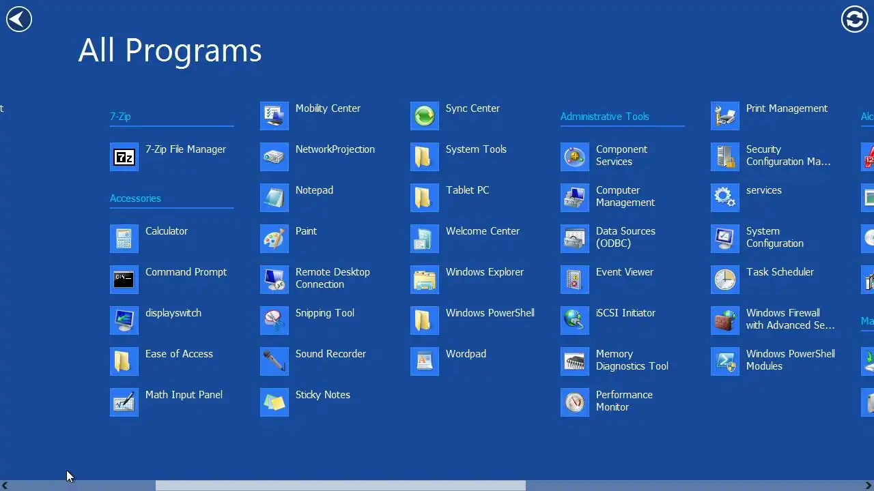
Task: Open the iSCSI Initiator icon
Action: [x=575, y=321]
